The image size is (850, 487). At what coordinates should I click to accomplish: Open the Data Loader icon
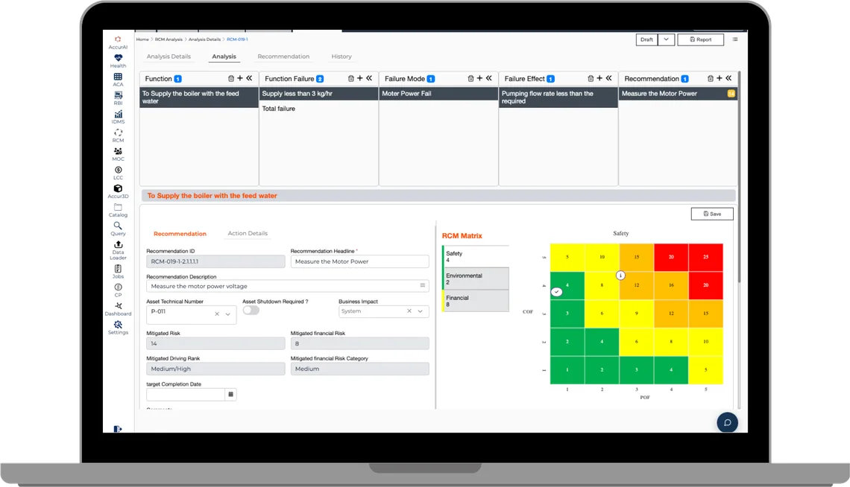[x=118, y=244]
